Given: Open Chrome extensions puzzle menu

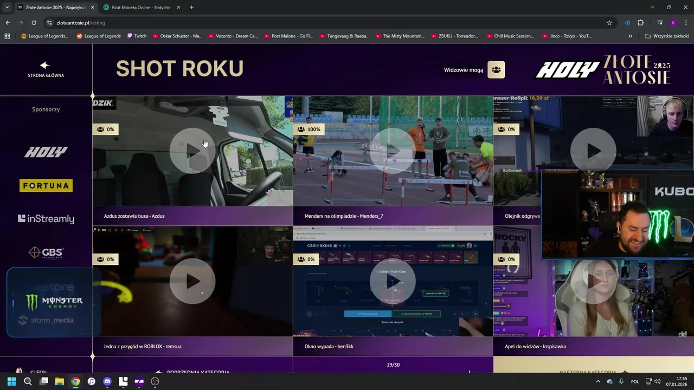Looking at the screenshot, I should click(640, 23).
